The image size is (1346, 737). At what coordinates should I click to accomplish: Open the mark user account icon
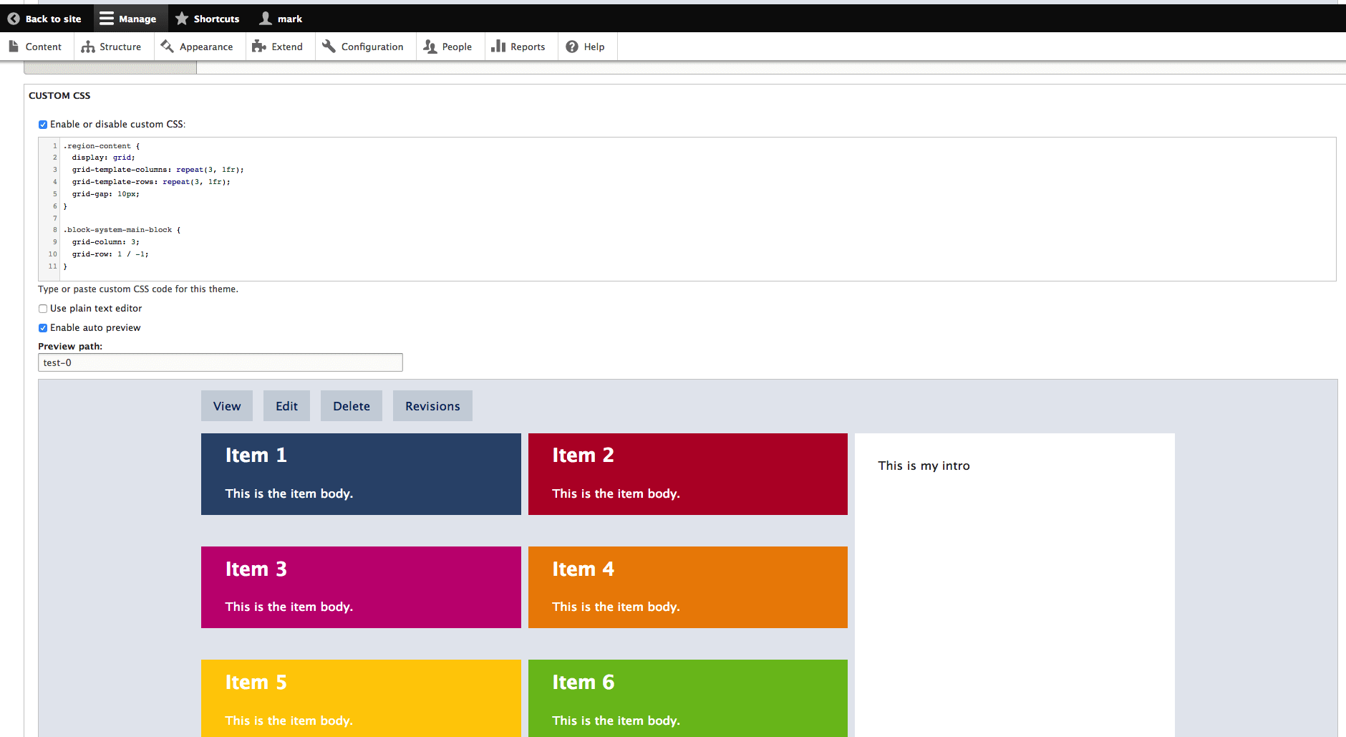pyautogui.click(x=266, y=19)
